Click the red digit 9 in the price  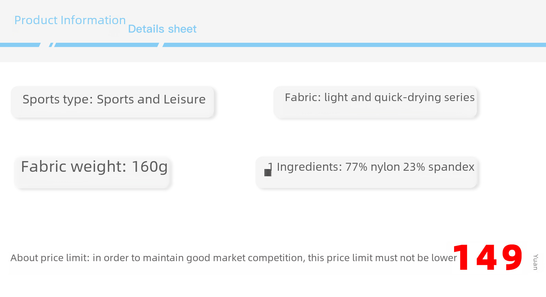pos(512,258)
